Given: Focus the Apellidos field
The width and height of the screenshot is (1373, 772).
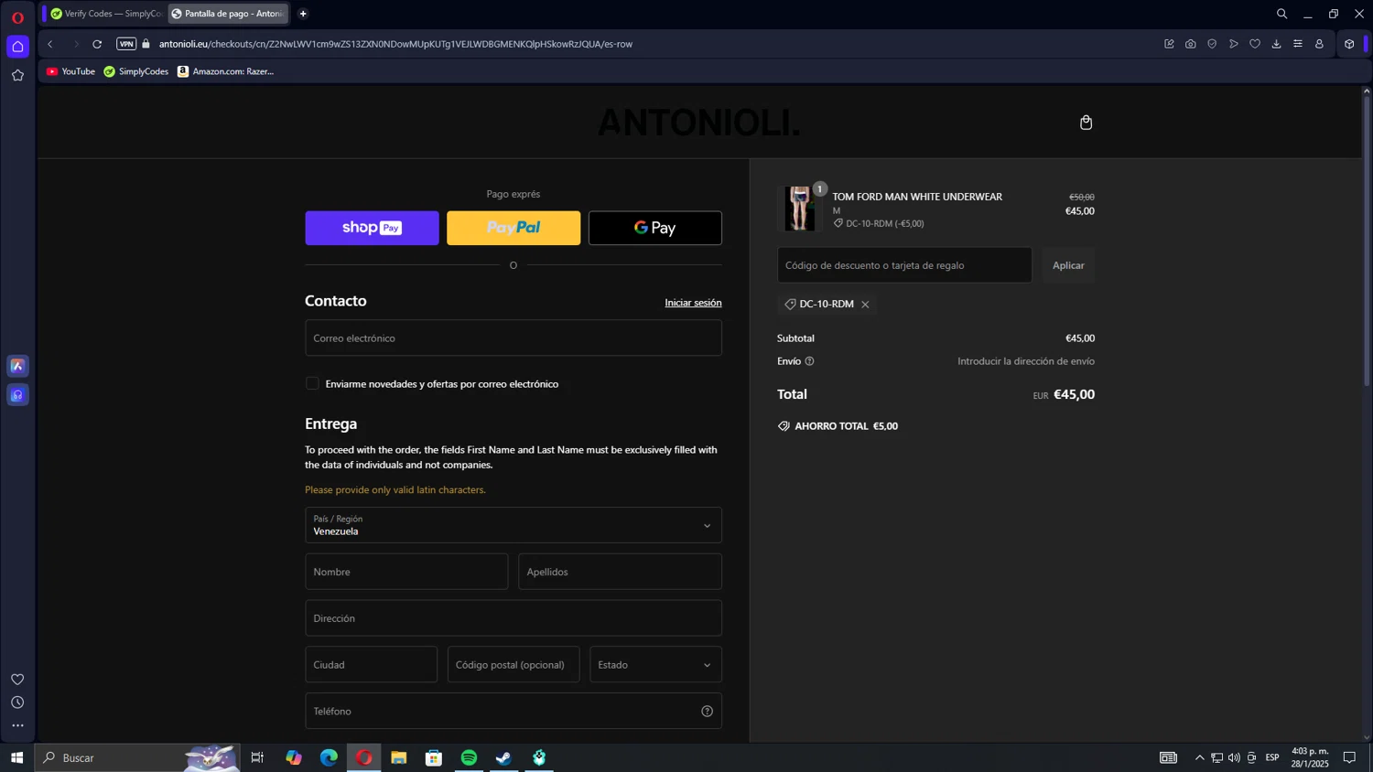Looking at the screenshot, I should pyautogui.click(x=620, y=572).
